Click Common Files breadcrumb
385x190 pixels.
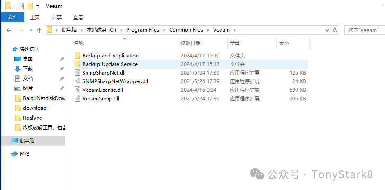(186, 30)
